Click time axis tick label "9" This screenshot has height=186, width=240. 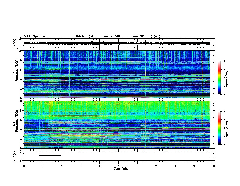(x=194, y=166)
